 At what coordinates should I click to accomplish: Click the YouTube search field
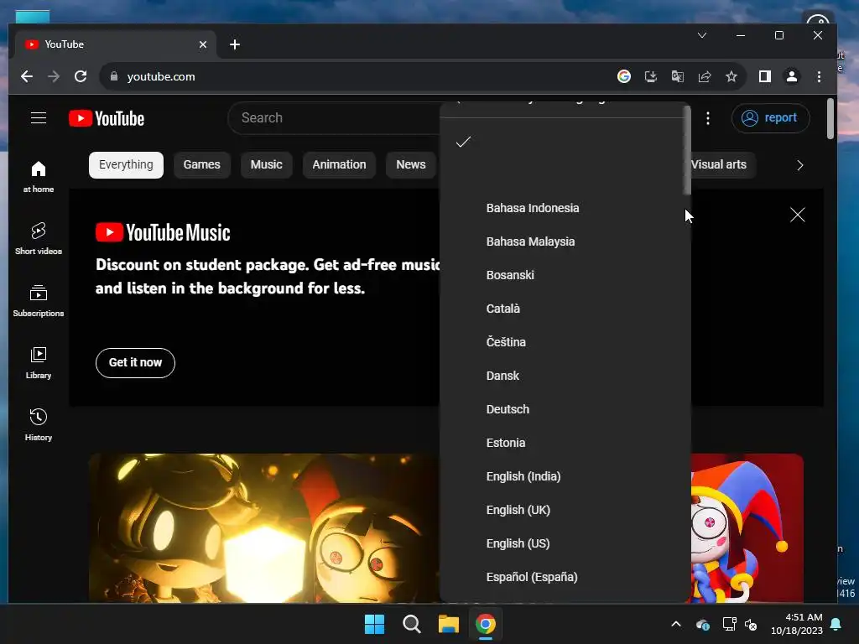tap(334, 117)
